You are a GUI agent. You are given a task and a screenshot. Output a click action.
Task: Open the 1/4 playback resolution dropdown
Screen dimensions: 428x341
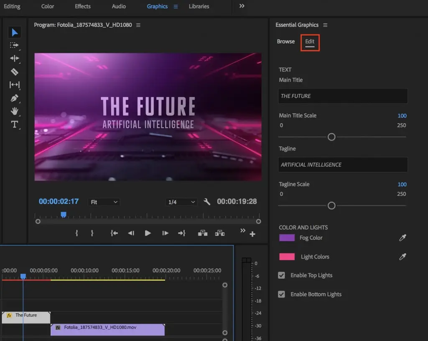pos(181,202)
